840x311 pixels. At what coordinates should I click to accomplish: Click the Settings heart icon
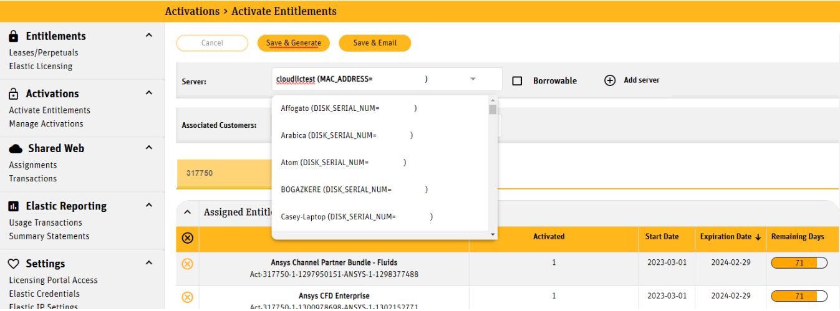(x=14, y=264)
